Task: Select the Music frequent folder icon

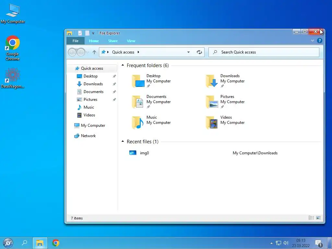Action: 138,122
